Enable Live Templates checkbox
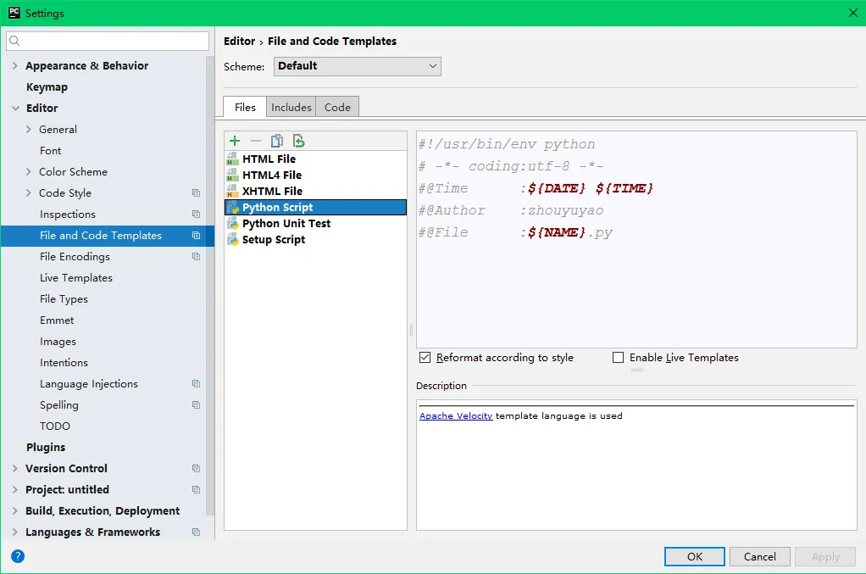The image size is (866, 574). (619, 358)
